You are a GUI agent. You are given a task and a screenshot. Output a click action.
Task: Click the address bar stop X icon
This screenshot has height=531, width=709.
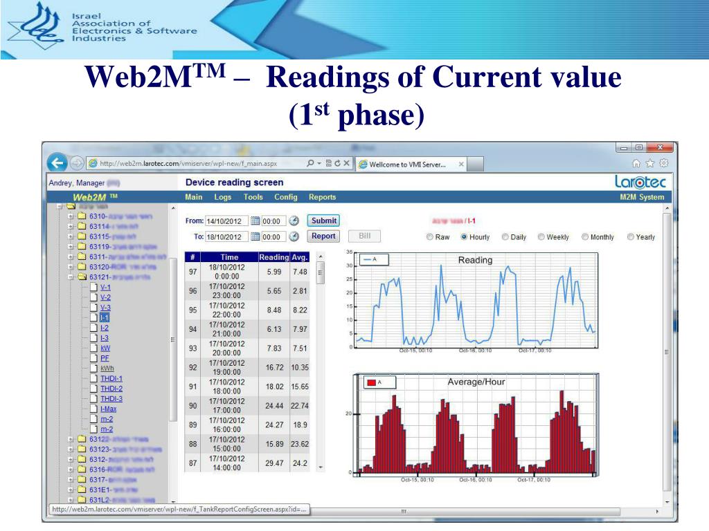point(346,163)
